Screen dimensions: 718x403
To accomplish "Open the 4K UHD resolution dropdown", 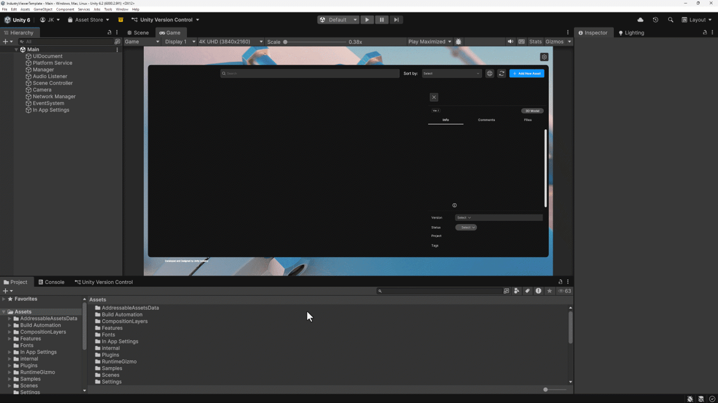I will point(231,42).
